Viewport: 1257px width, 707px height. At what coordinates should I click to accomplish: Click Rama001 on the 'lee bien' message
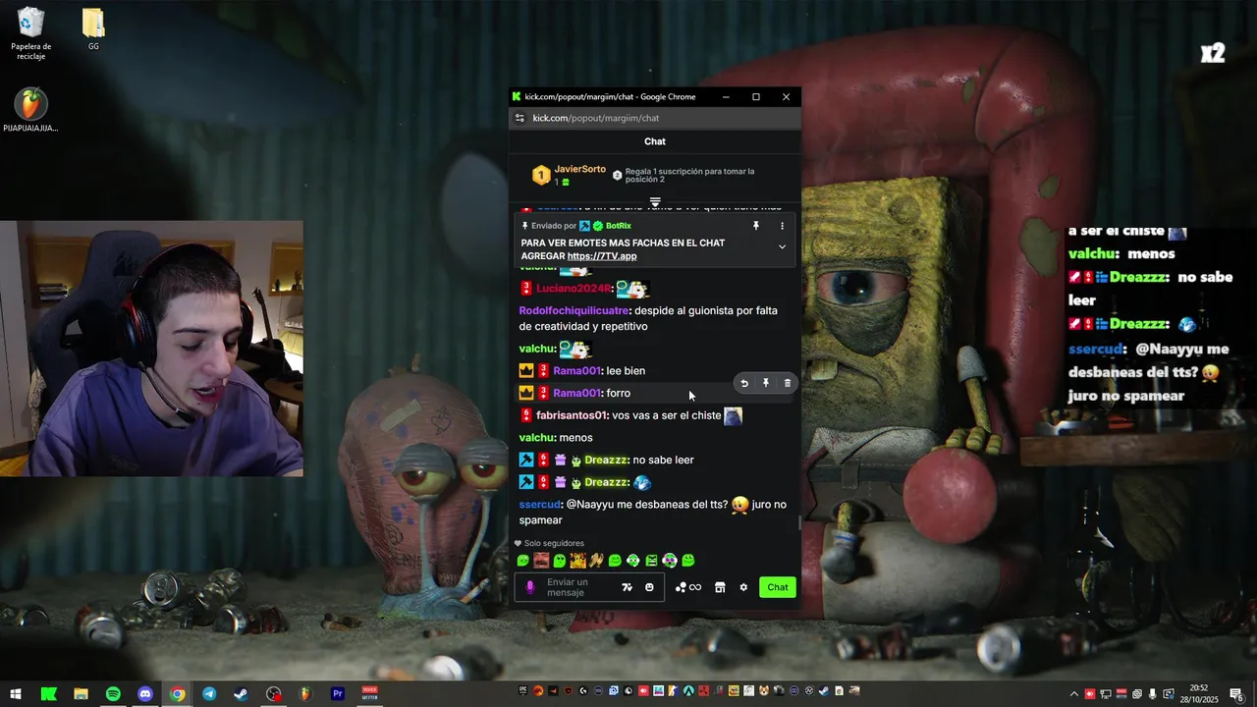tap(576, 370)
